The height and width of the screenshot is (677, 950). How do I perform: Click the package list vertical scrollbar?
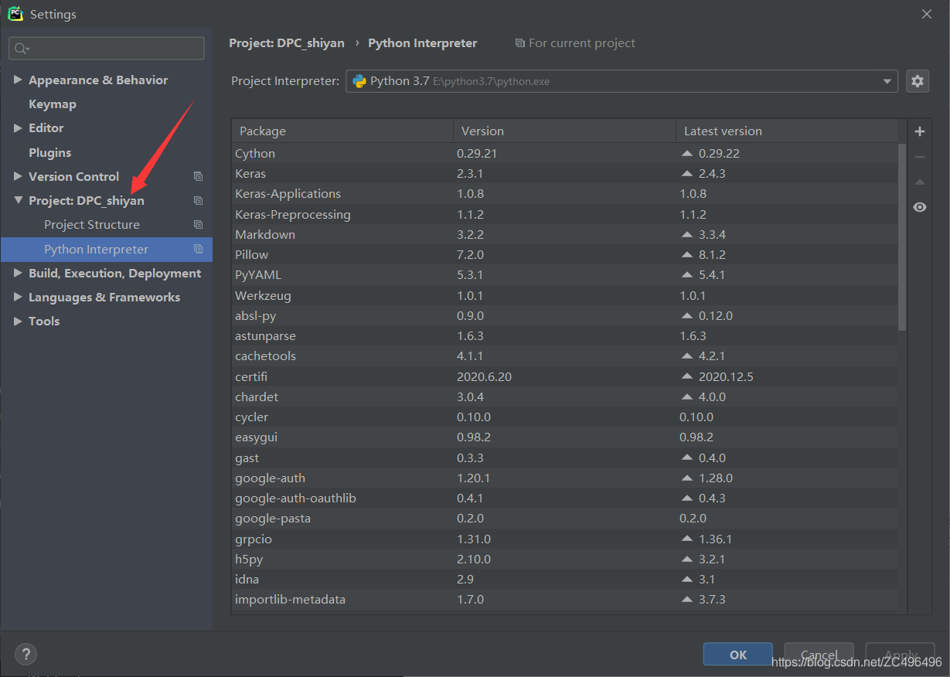902,236
